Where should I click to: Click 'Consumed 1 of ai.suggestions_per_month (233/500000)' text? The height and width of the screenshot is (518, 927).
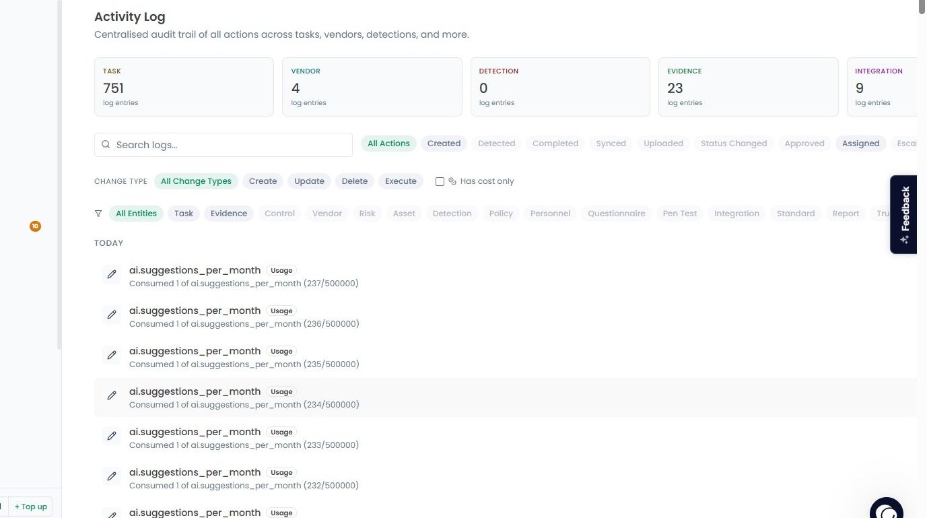click(244, 445)
